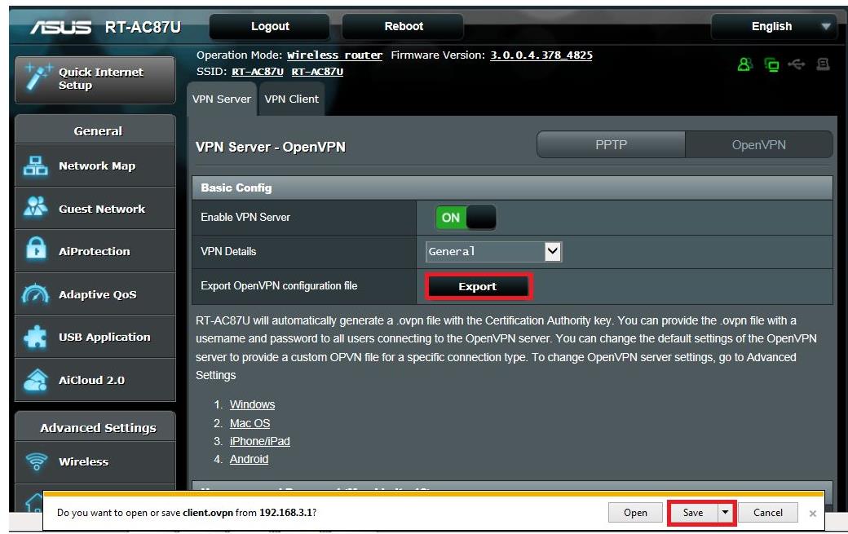The width and height of the screenshot is (848, 534).
Task: Click the Guest Network people icon
Action: (x=36, y=208)
